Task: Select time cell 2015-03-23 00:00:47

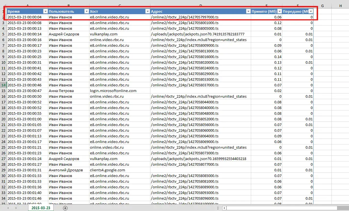Action: (27, 91)
